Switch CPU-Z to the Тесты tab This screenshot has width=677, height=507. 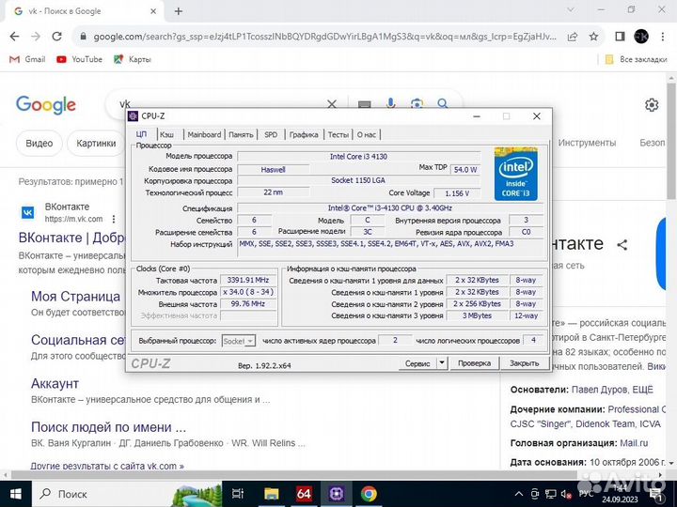coord(338,134)
